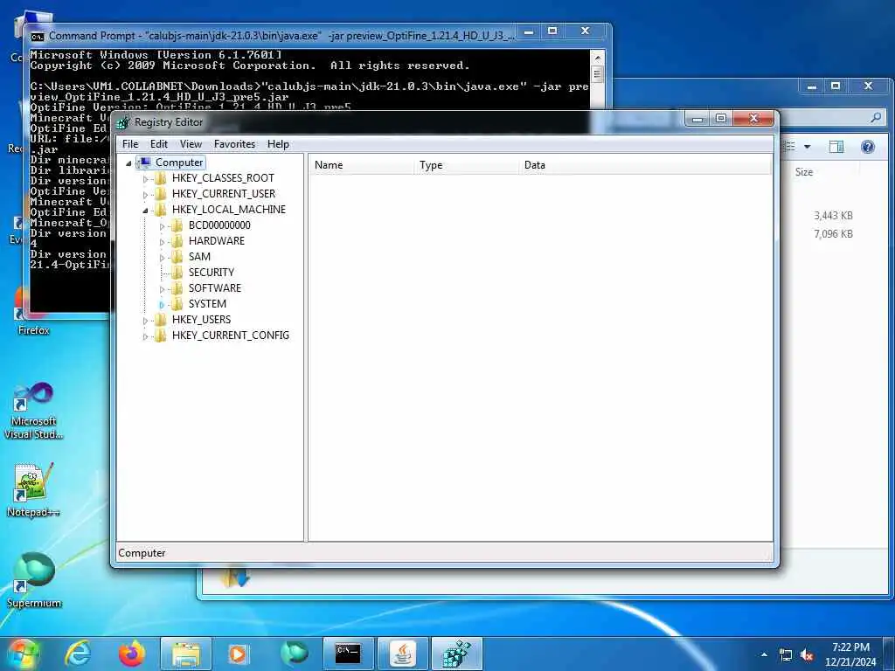Click the 7,096 KB file size entry
Viewport: 895px width, 671px height.
point(833,234)
